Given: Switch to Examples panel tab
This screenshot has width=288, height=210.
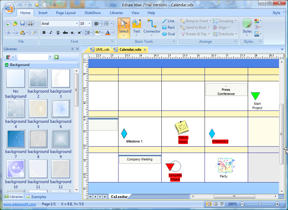Looking at the screenshot, I should 36,197.
